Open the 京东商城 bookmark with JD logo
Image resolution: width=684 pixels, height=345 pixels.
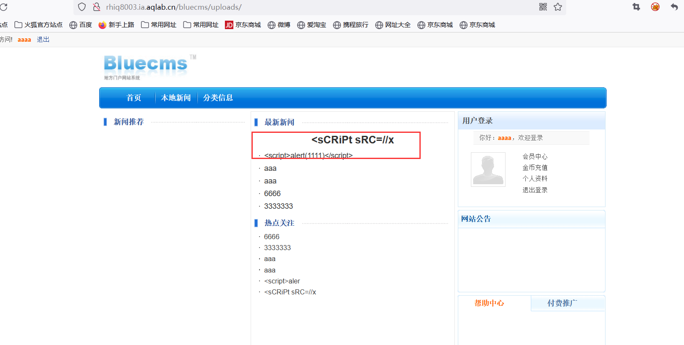[243, 25]
